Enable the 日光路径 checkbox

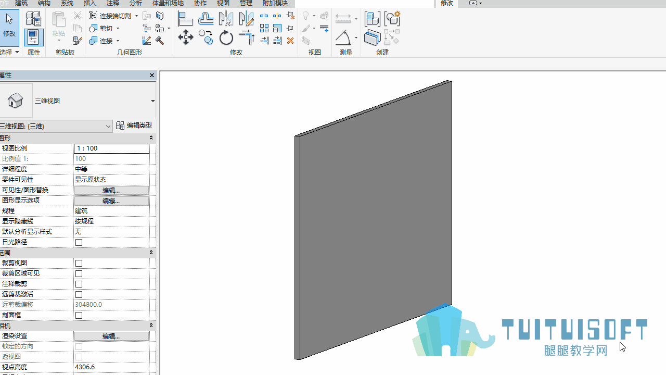[79, 242]
